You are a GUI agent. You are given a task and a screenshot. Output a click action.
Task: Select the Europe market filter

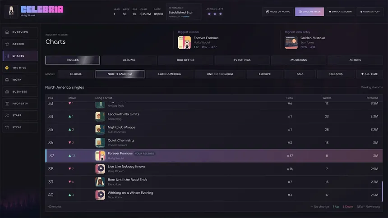(x=264, y=74)
